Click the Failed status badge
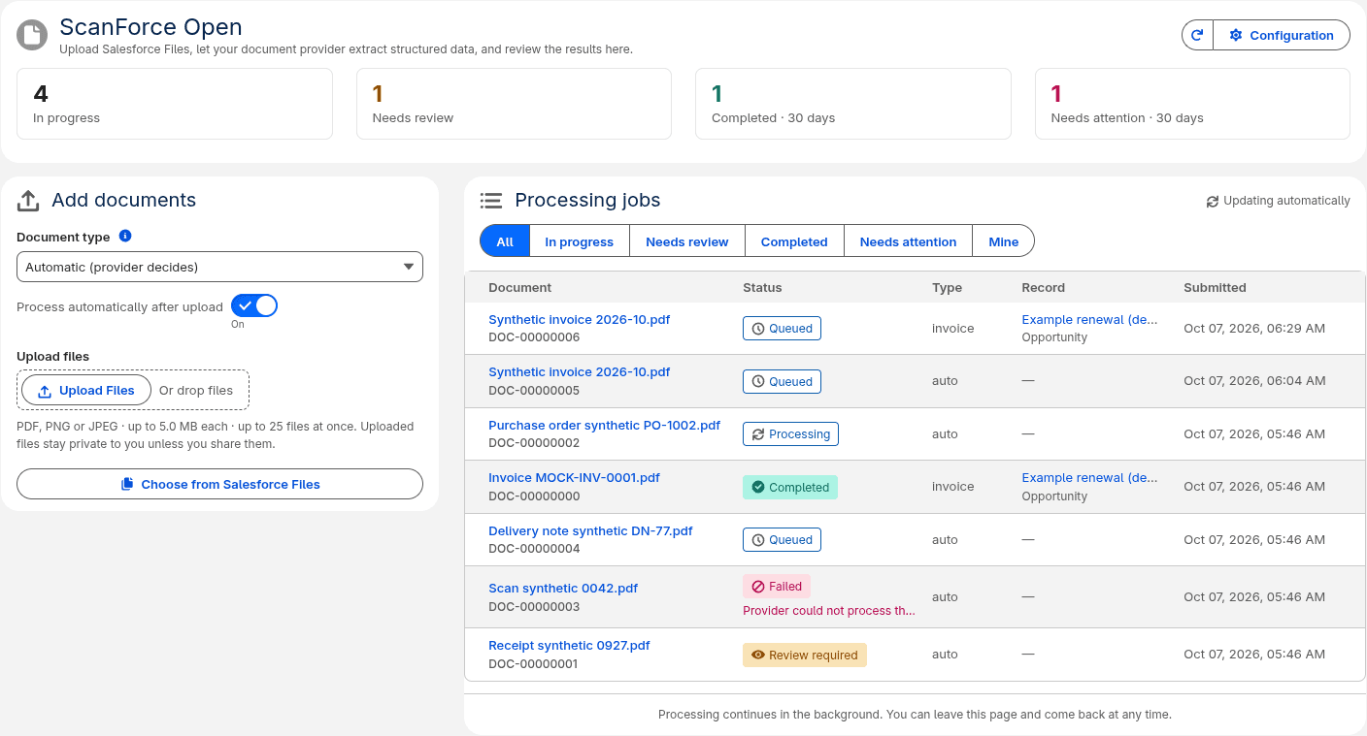Image resolution: width=1367 pixels, height=736 pixels. [777, 586]
